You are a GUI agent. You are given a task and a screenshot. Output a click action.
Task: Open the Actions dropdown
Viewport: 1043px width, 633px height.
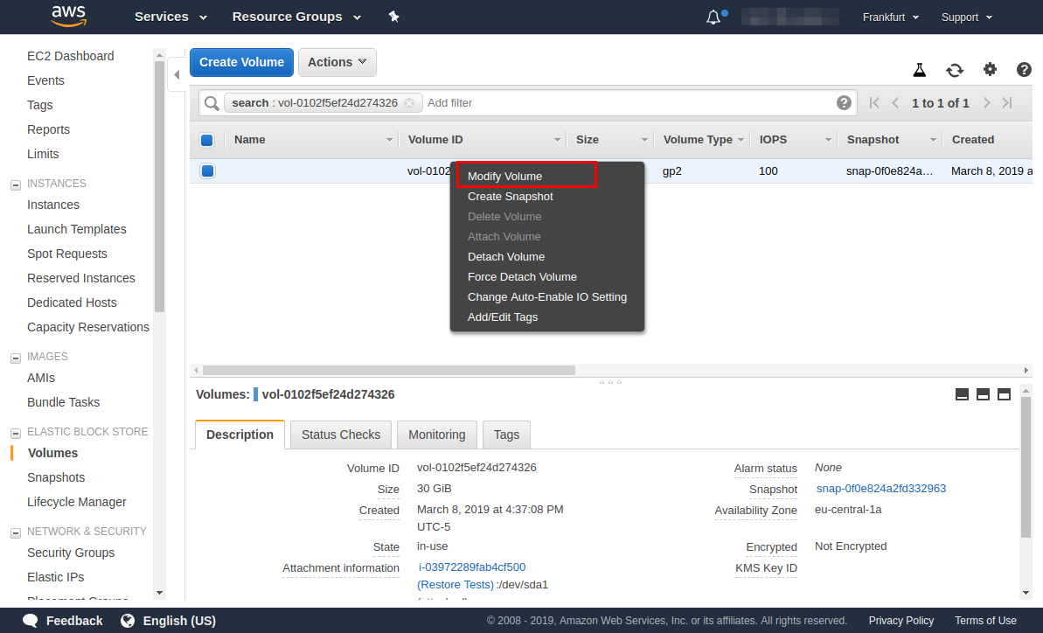point(337,62)
